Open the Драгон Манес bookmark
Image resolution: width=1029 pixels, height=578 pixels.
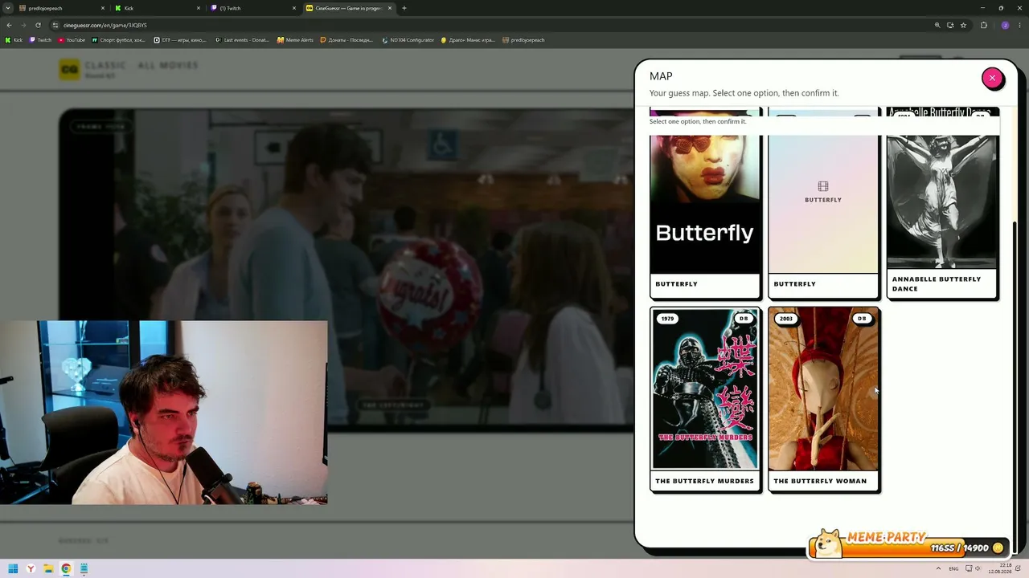tap(468, 40)
